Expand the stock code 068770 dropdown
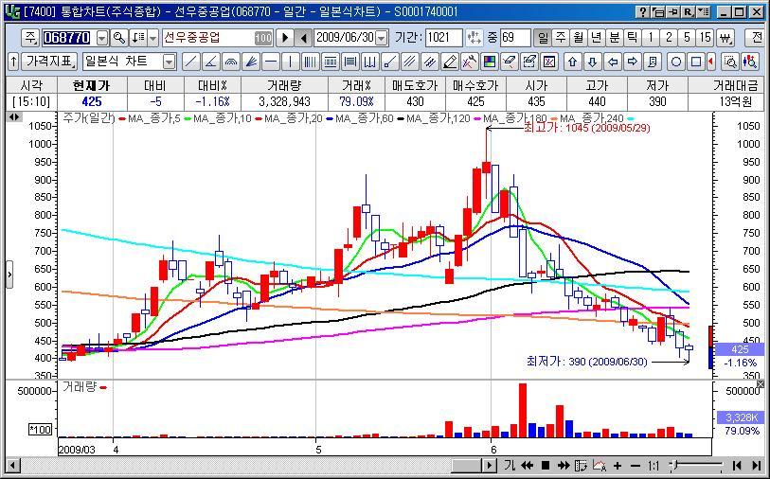 [102, 38]
